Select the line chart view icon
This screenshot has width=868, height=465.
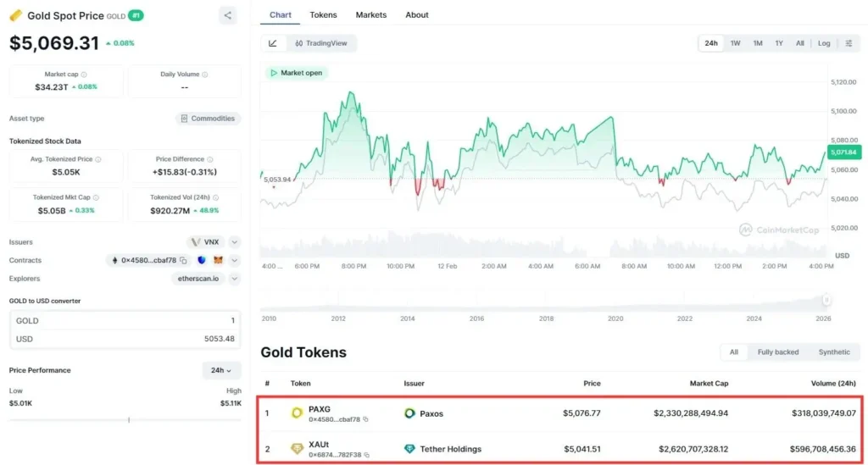pos(273,43)
